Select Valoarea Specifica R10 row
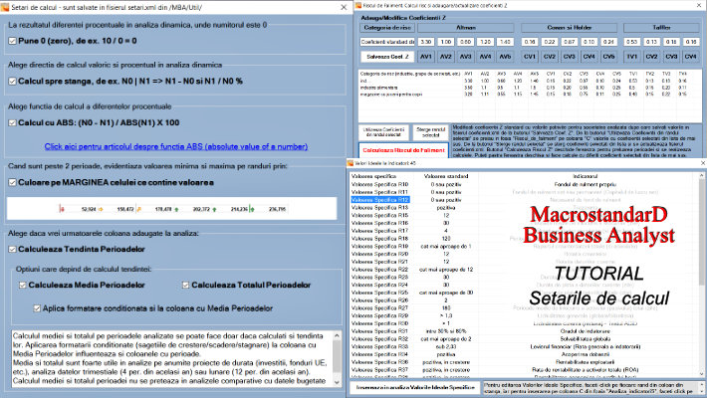The height and width of the screenshot is (398, 707). [379, 184]
